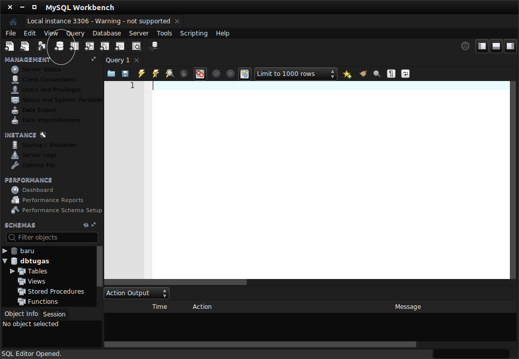Screen dimensions: 519x359
Task: Toggle invisible characters pilcrow button
Action: [x=391, y=73]
